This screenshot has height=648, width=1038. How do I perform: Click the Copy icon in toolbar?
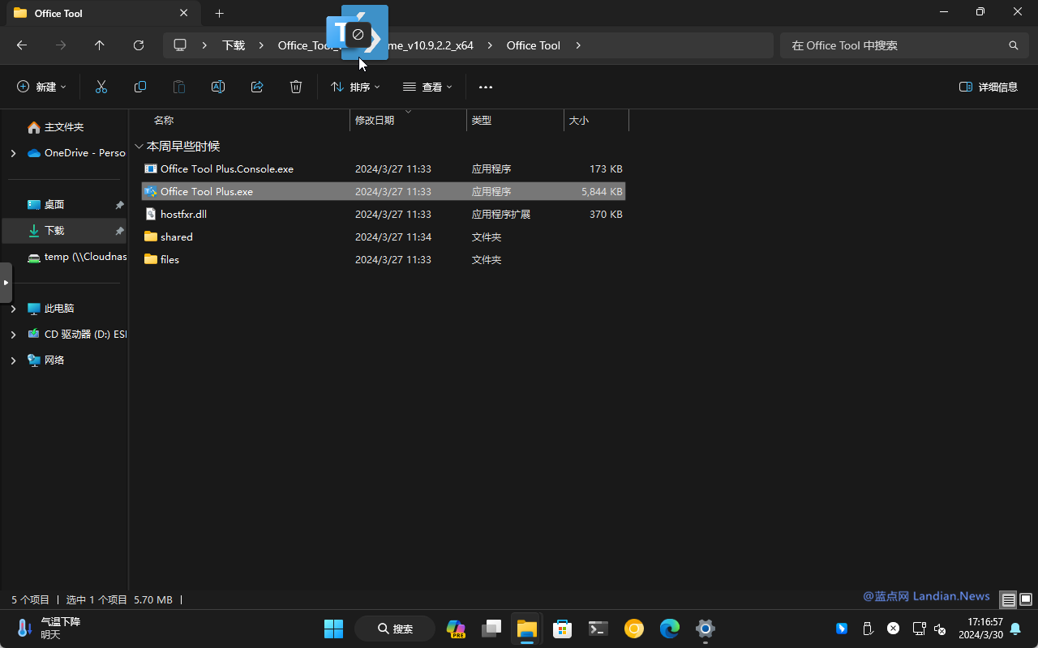(140, 87)
